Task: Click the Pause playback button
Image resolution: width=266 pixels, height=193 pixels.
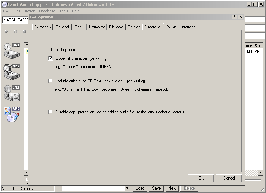Action: (16, 32)
